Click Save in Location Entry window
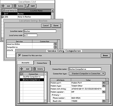The height and width of the screenshot is (106, 113). [x=56, y=26]
